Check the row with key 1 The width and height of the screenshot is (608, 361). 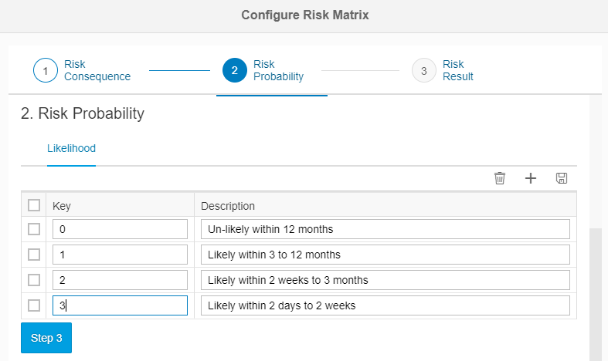(x=34, y=255)
